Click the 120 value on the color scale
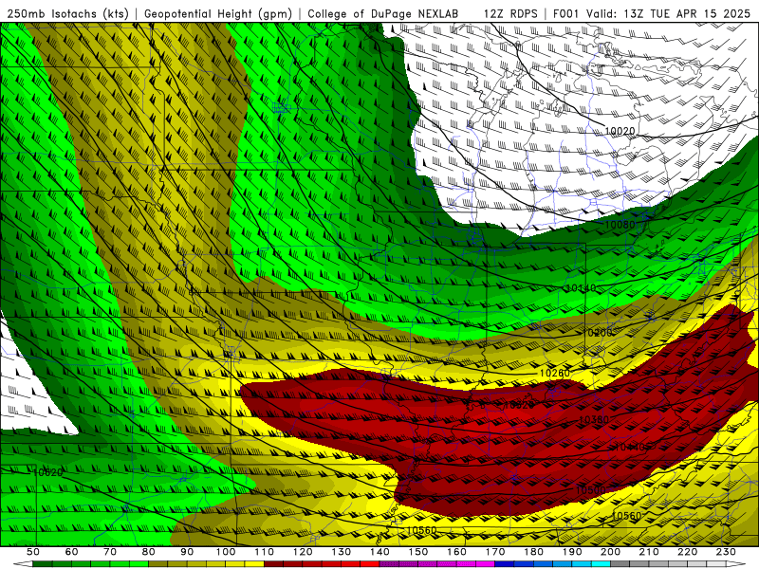This screenshot has width=759, height=569. tap(303, 552)
